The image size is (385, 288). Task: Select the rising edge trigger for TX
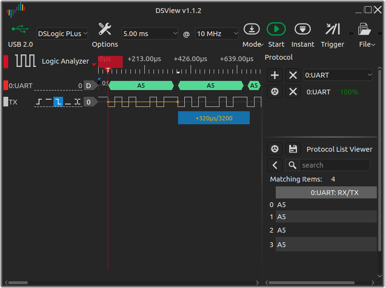point(39,102)
